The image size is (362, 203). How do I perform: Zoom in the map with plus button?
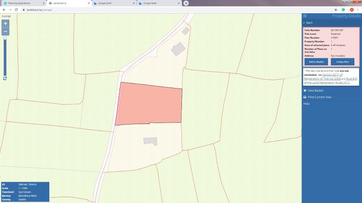click(x=5, y=23)
